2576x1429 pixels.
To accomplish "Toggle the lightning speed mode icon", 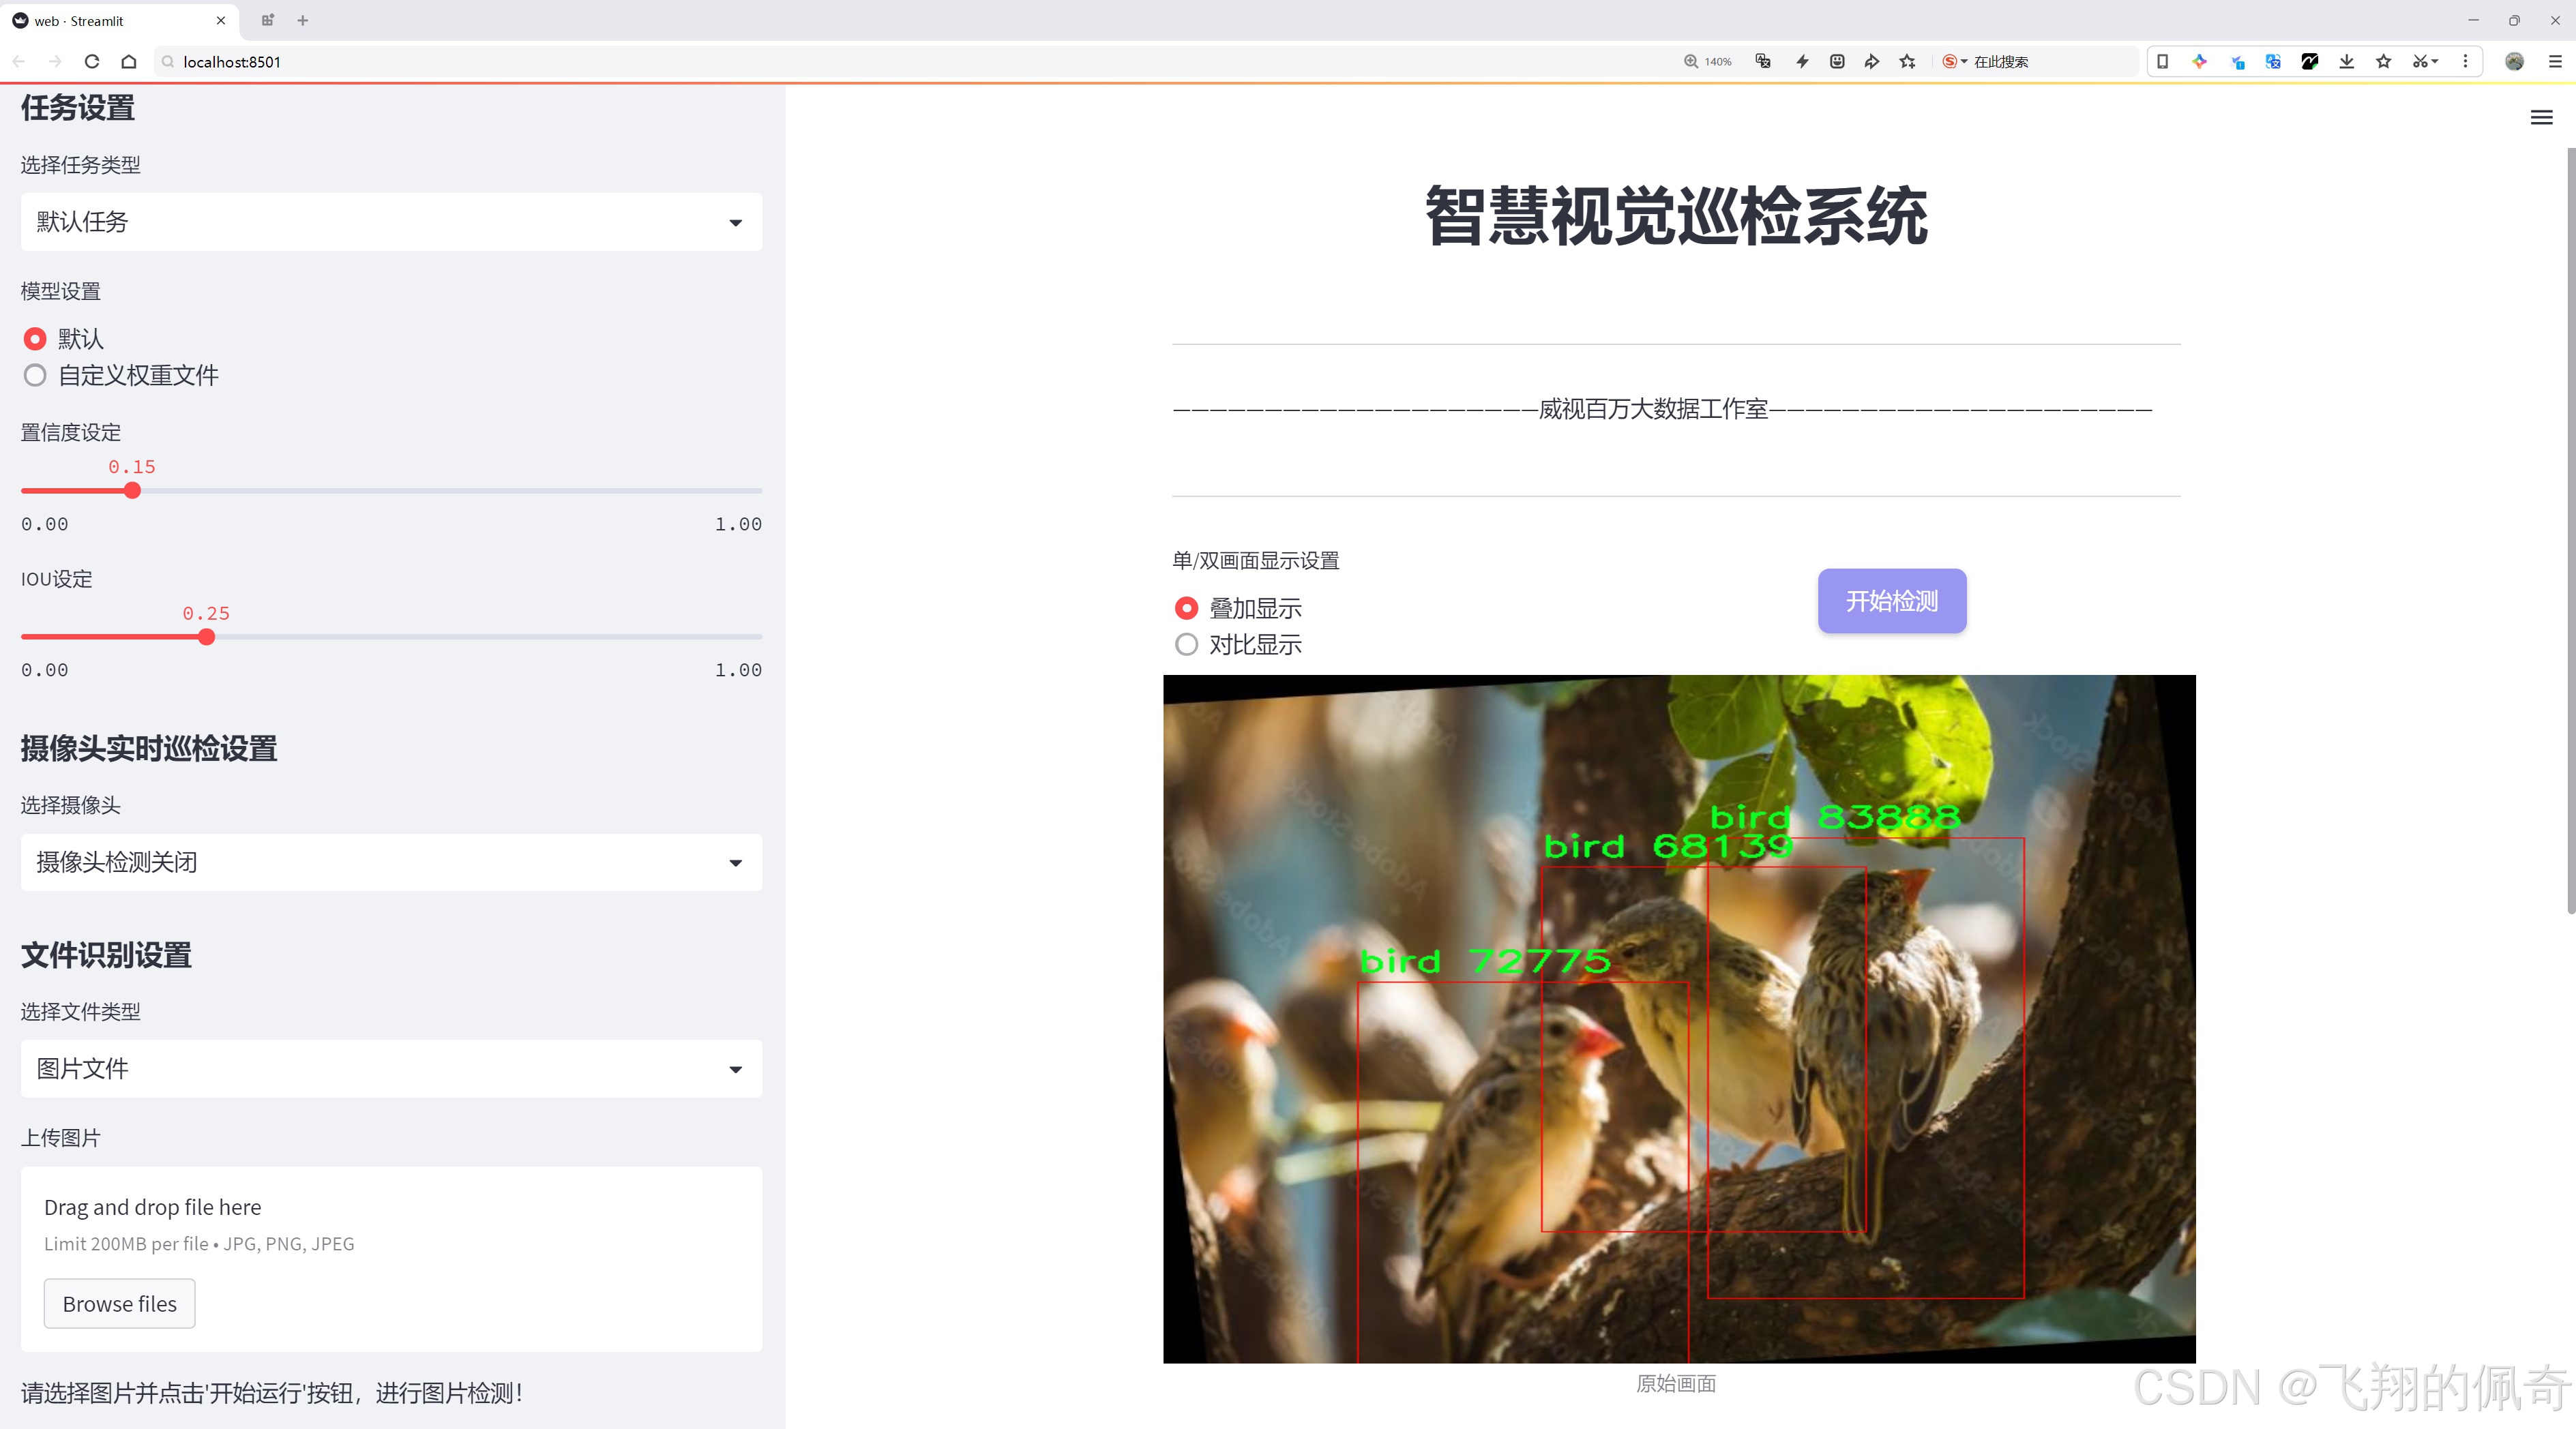I will [1802, 61].
